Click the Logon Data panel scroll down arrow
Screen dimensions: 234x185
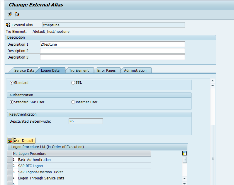pyautogui.click(x=213, y=86)
